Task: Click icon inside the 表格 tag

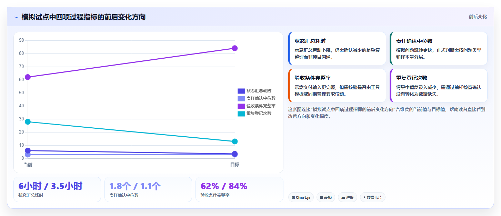Action: pyautogui.click(x=321, y=198)
